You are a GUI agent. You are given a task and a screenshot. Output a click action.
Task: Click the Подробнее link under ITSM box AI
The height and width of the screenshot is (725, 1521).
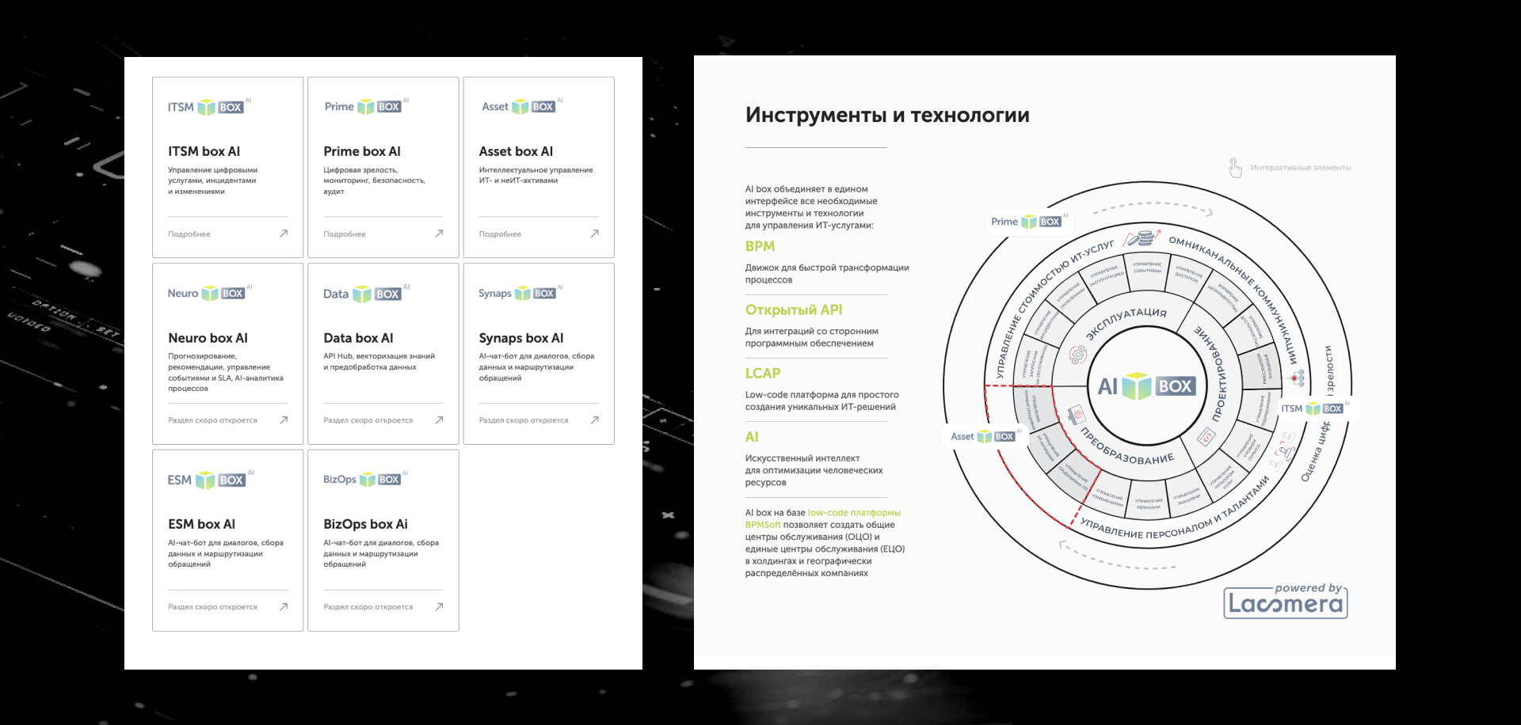[189, 234]
